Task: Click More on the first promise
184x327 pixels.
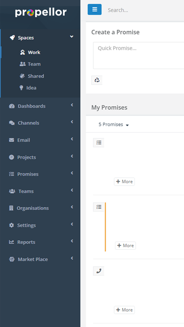Action: [124, 181]
